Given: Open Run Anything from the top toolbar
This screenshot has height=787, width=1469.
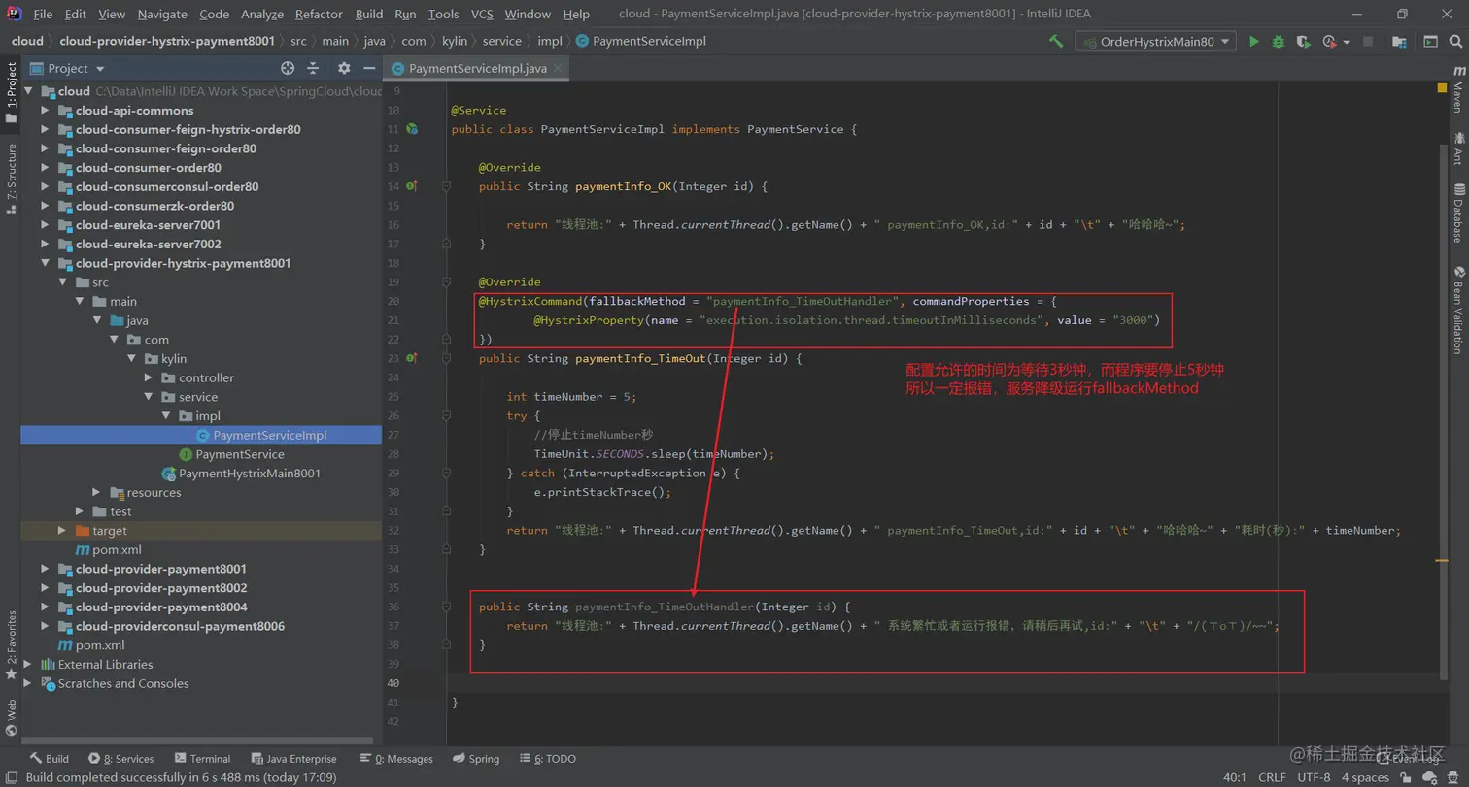Looking at the screenshot, I should pos(1430,42).
